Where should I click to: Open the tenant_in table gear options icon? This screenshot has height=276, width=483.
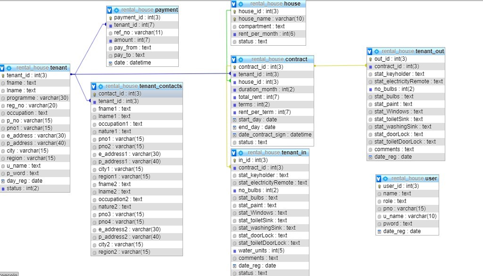click(x=241, y=153)
